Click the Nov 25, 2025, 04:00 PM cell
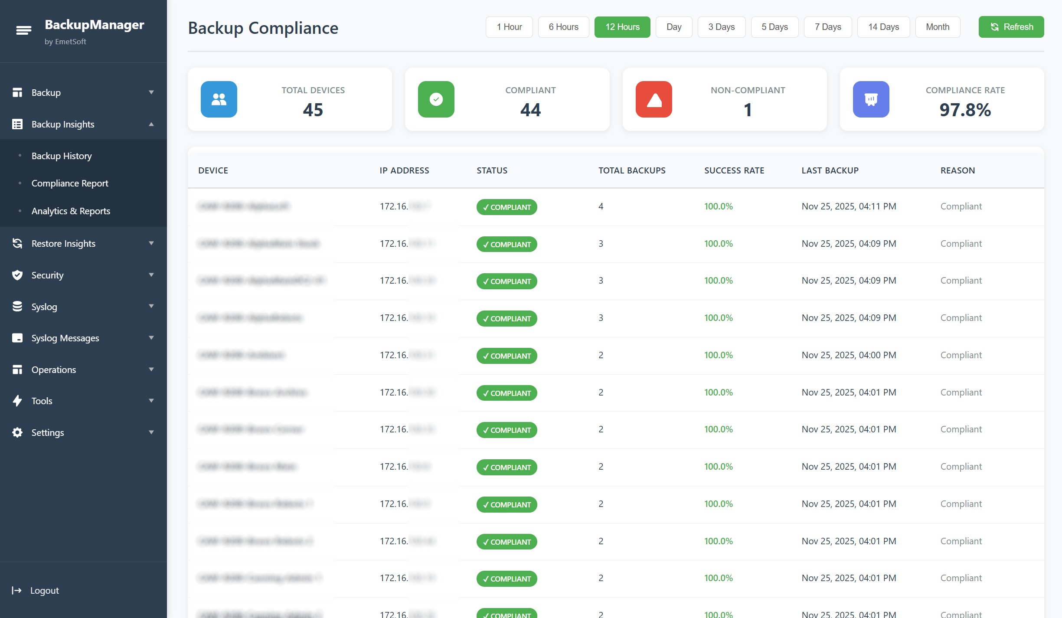The height and width of the screenshot is (618, 1062). point(849,355)
